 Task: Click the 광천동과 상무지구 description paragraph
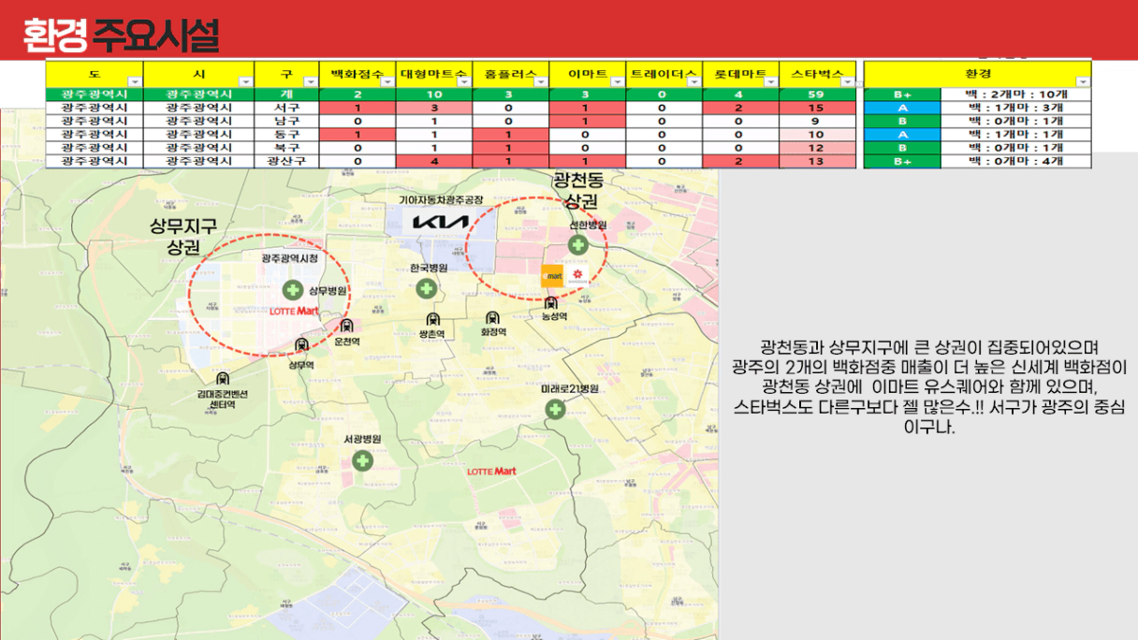[930, 385]
